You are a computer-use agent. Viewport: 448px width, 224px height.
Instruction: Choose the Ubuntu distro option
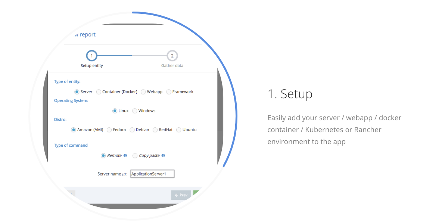click(178, 130)
